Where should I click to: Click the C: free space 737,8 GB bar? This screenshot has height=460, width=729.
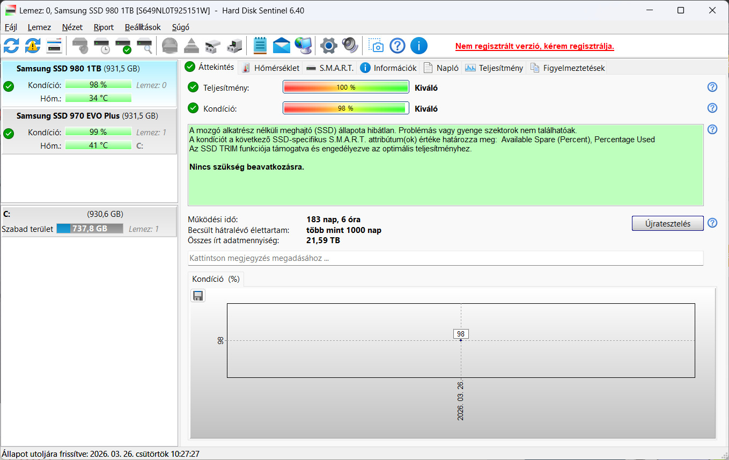(x=90, y=229)
